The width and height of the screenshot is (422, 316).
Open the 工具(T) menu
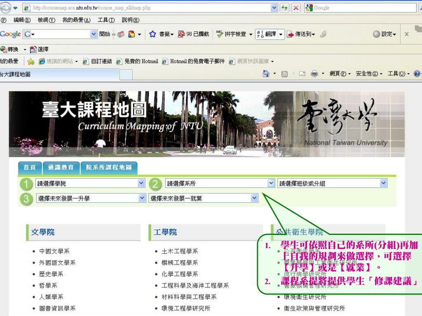pyautogui.click(x=106, y=20)
